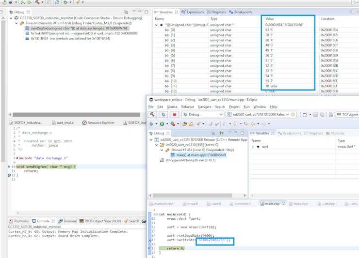Switch to the Problems tab in bottom panel
The image size is (359, 258).
tap(19, 221)
